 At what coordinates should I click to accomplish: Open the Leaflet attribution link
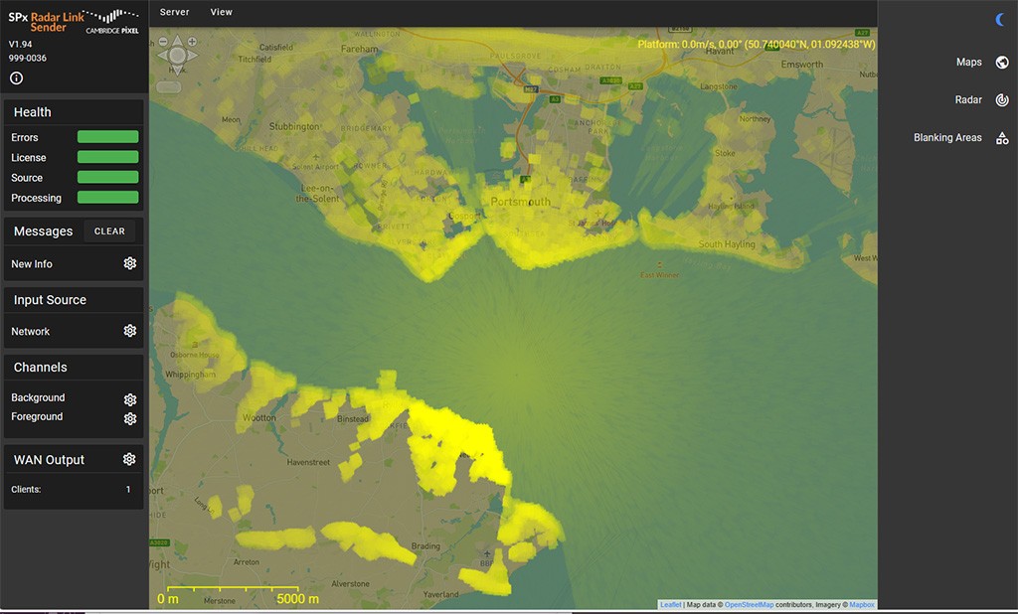[x=670, y=604]
